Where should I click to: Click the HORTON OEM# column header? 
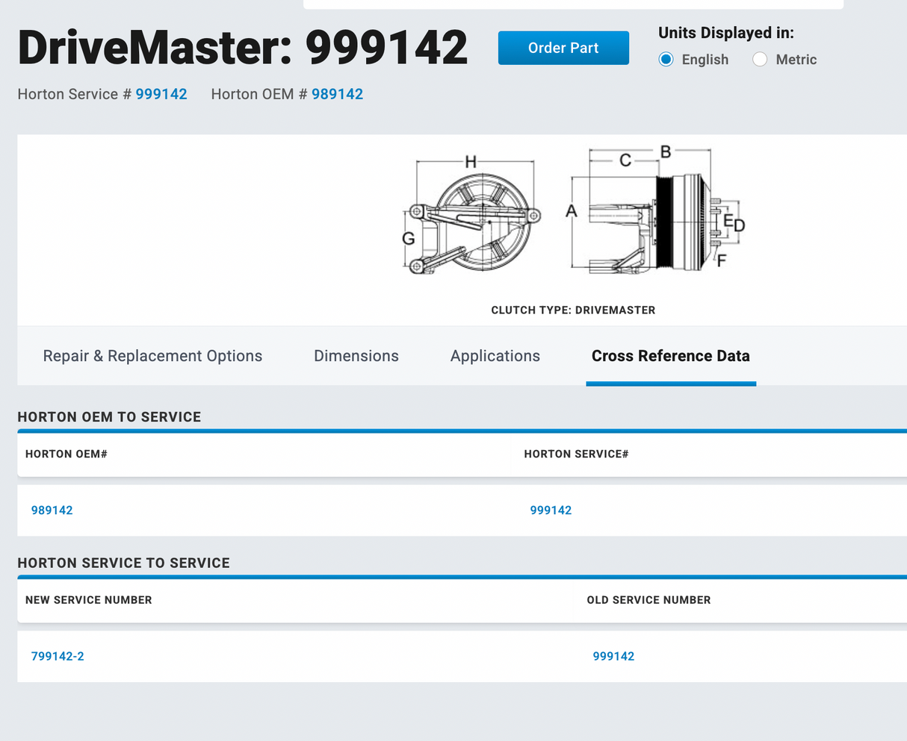click(66, 454)
